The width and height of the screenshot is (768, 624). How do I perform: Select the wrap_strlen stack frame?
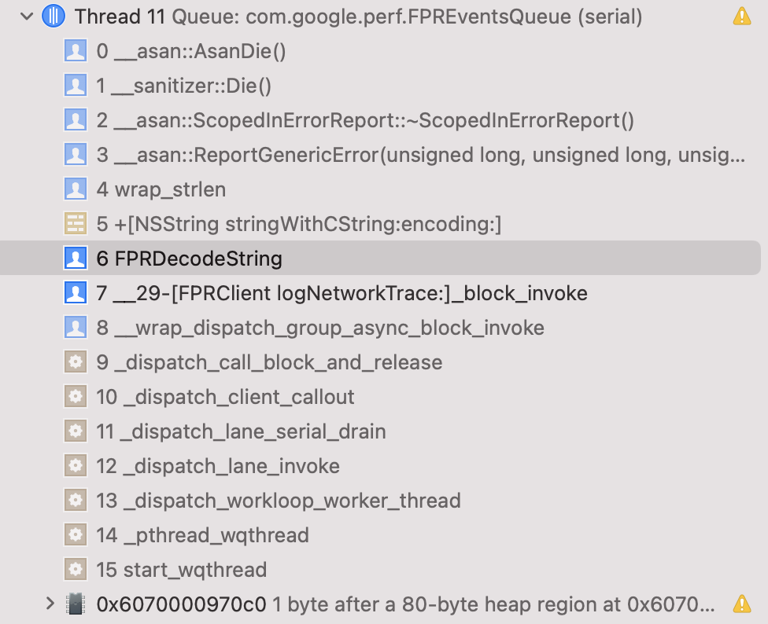[x=161, y=189]
